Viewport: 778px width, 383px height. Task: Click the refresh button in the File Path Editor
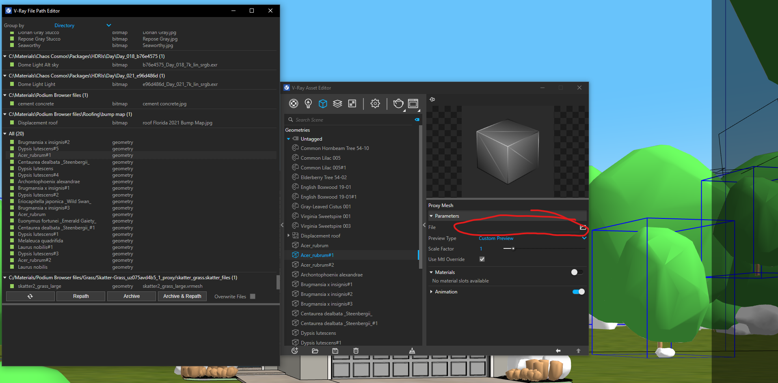[30, 296]
